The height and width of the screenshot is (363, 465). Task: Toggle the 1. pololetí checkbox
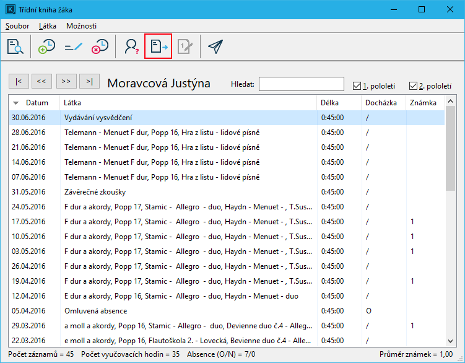click(357, 86)
